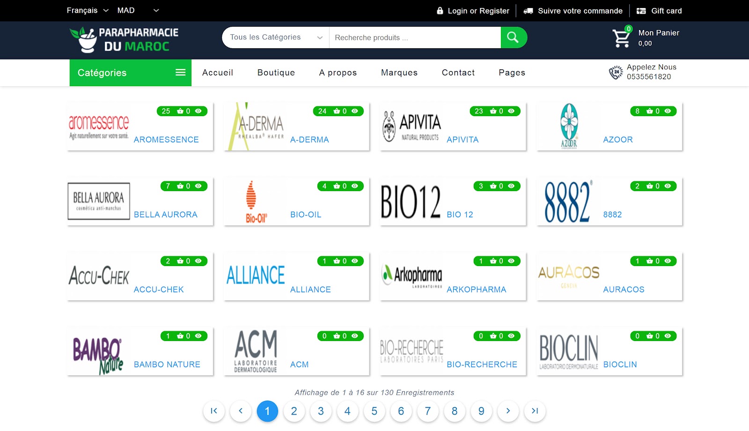Screen dimensions: 749x431
Task: Open the AROMESSENCE brand link
Action: (166, 140)
